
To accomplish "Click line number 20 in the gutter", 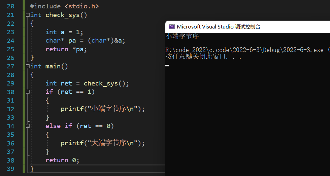I will 10,6.
